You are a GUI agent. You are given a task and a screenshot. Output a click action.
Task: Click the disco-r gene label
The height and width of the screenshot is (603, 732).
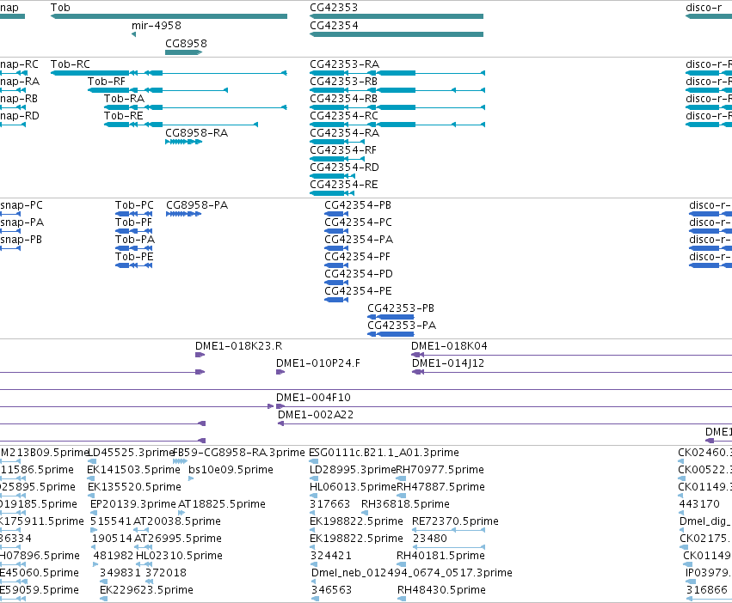click(704, 8)
